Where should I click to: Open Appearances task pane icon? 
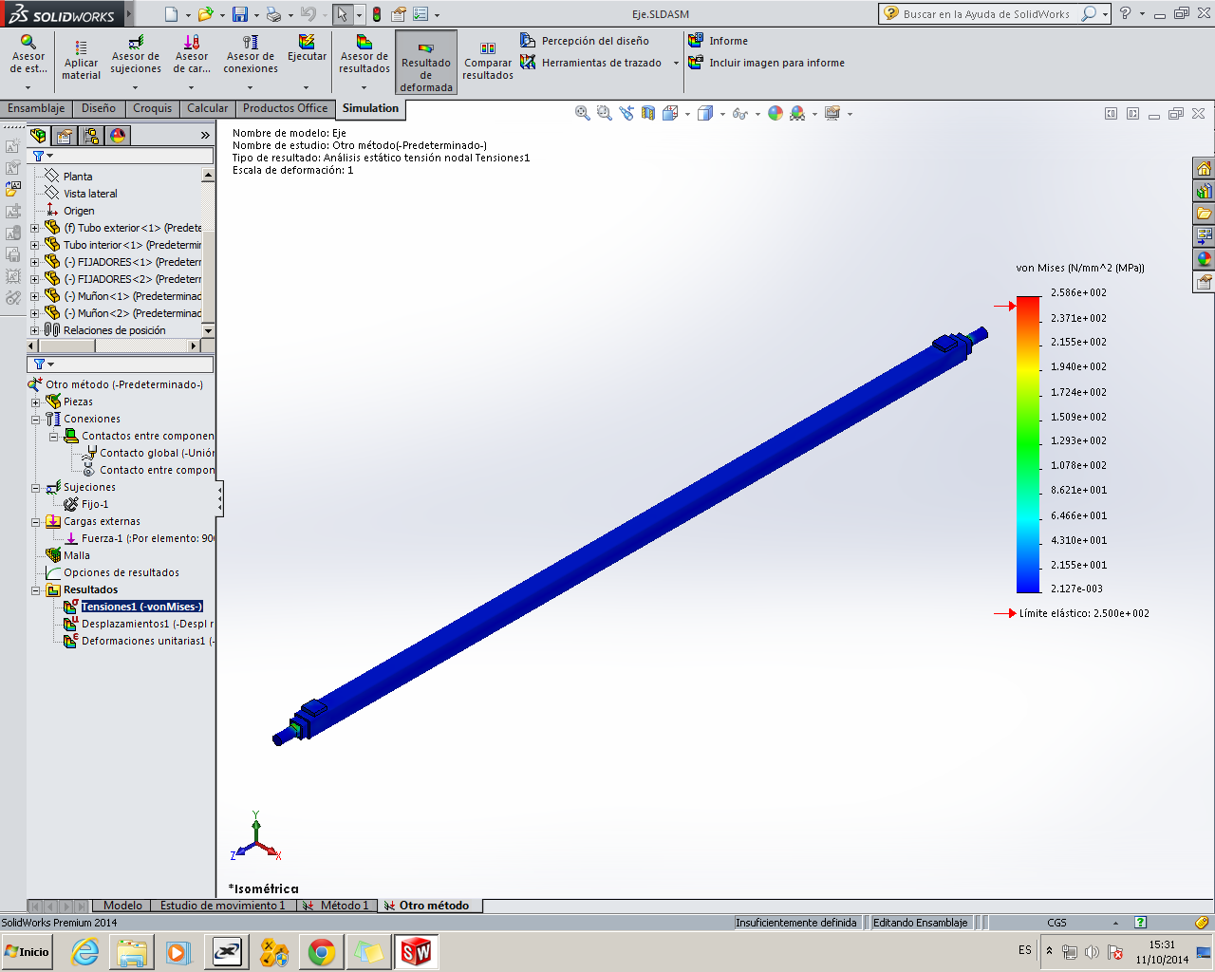[1204, 258]
